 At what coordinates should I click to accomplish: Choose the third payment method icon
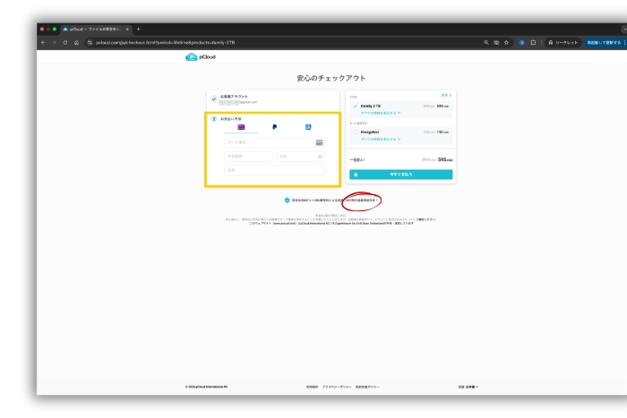307,127
